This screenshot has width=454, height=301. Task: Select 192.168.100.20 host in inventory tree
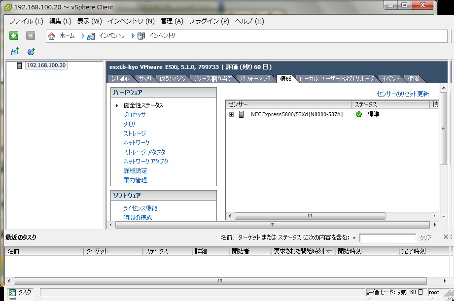[46, 66]
